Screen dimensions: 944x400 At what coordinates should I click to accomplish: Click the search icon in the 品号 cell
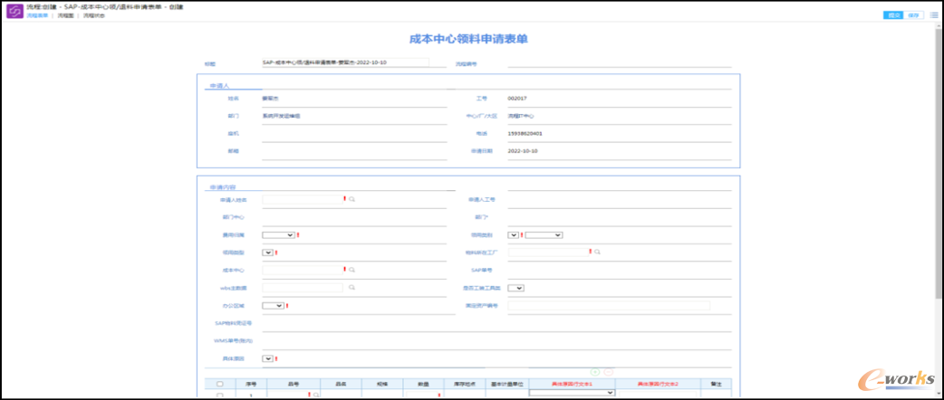click(x=316, y=395)
